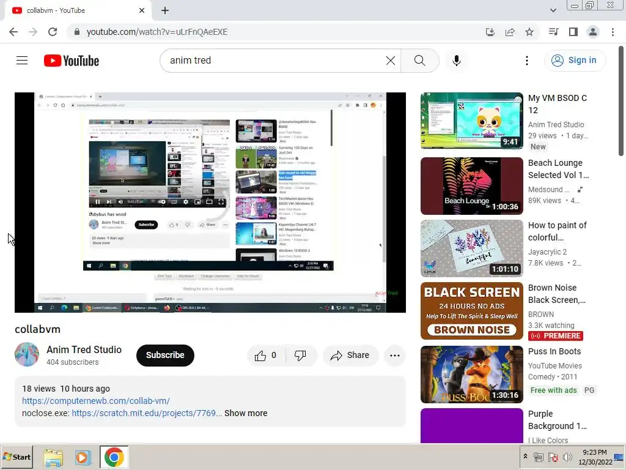
Task: Open computernewb.com collab-vm link
Action: tap(96, 401)
